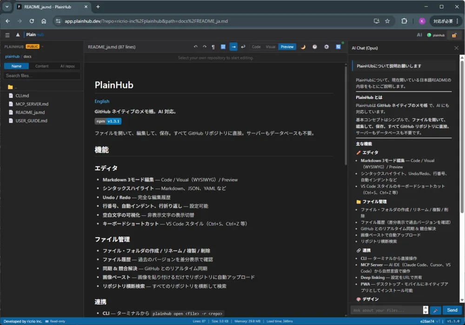Click the sync refresh icon
Image resolution: width=465 pixels, height=325 pixels.
coord(338,47)
